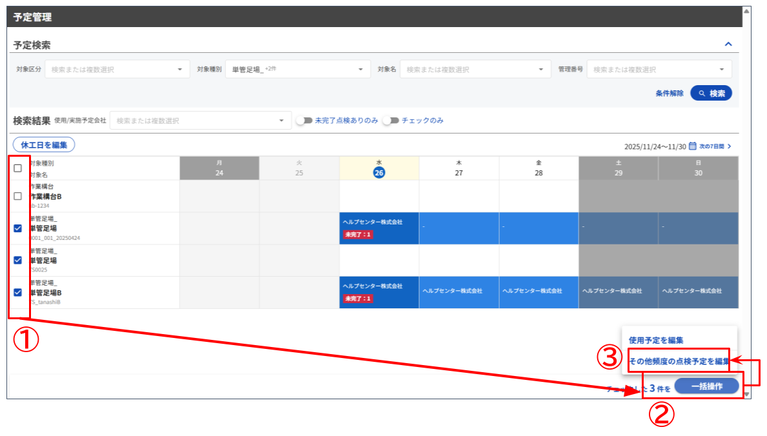Go to the next 7 days chevron
This screenshot has height=436, width=767.
point(729,146)
